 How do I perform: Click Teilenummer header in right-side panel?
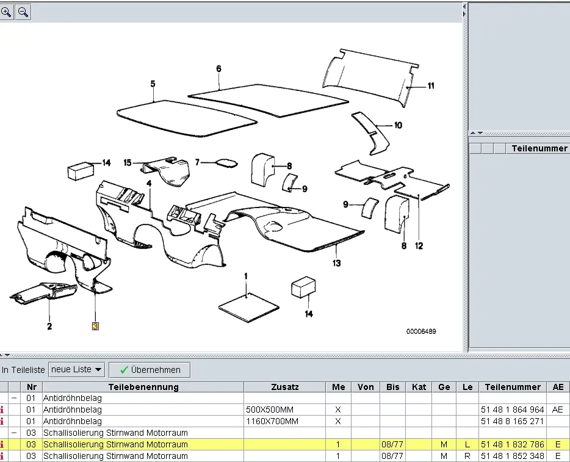pyautogui.click(x=539, y=148)
